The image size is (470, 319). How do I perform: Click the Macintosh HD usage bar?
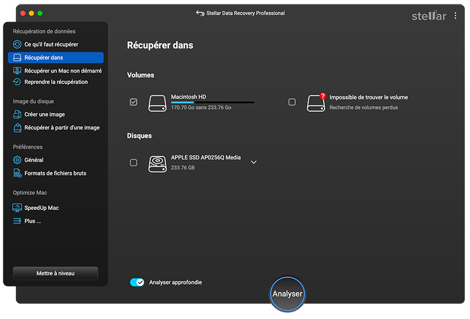pyautogui.click(x=213, y=102)
